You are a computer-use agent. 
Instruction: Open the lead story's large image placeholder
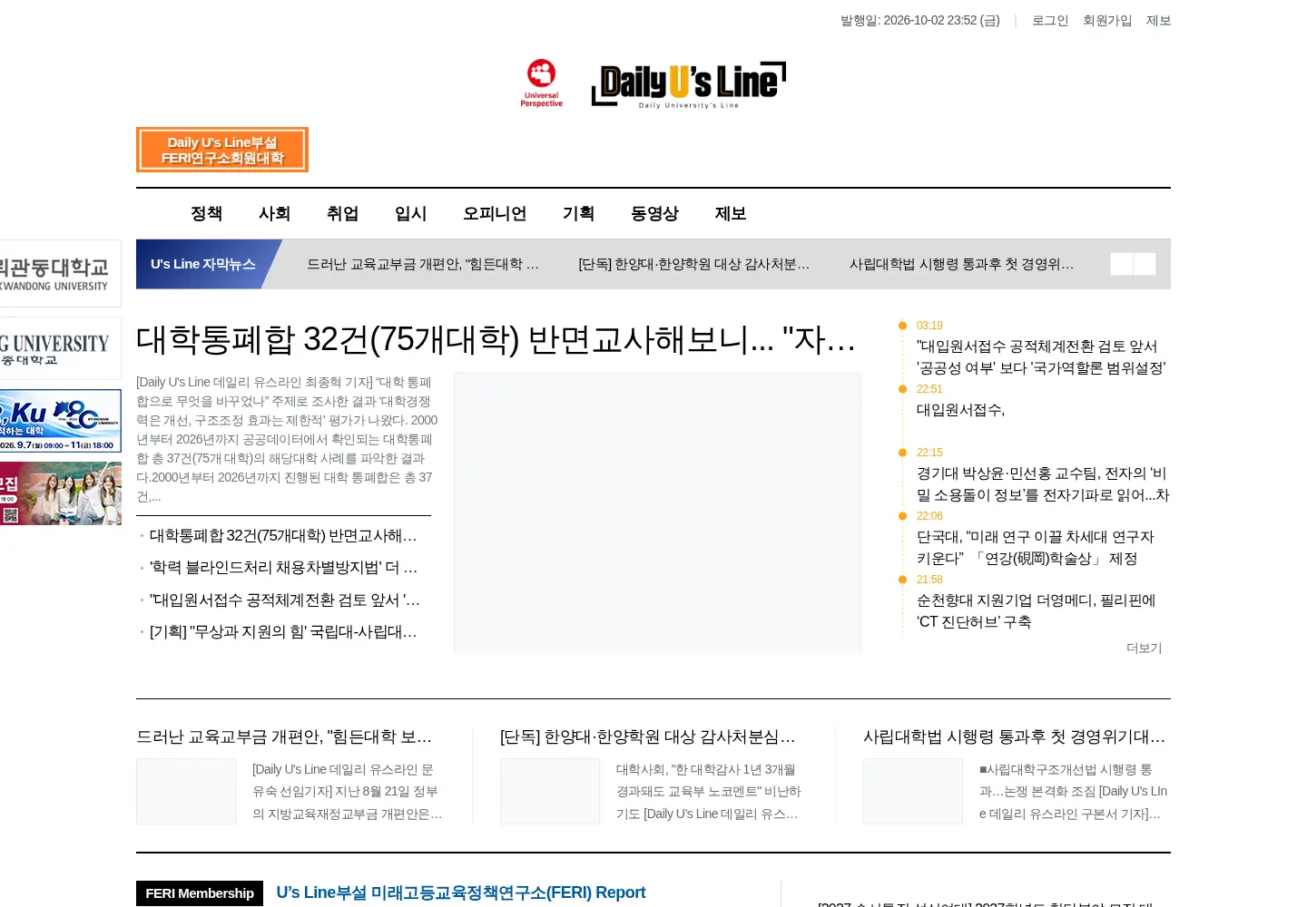coord(657,512)
